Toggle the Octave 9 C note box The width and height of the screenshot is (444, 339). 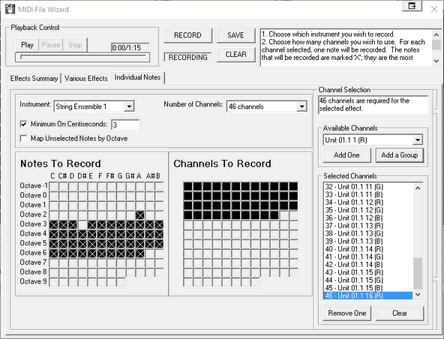click(54, 282)
